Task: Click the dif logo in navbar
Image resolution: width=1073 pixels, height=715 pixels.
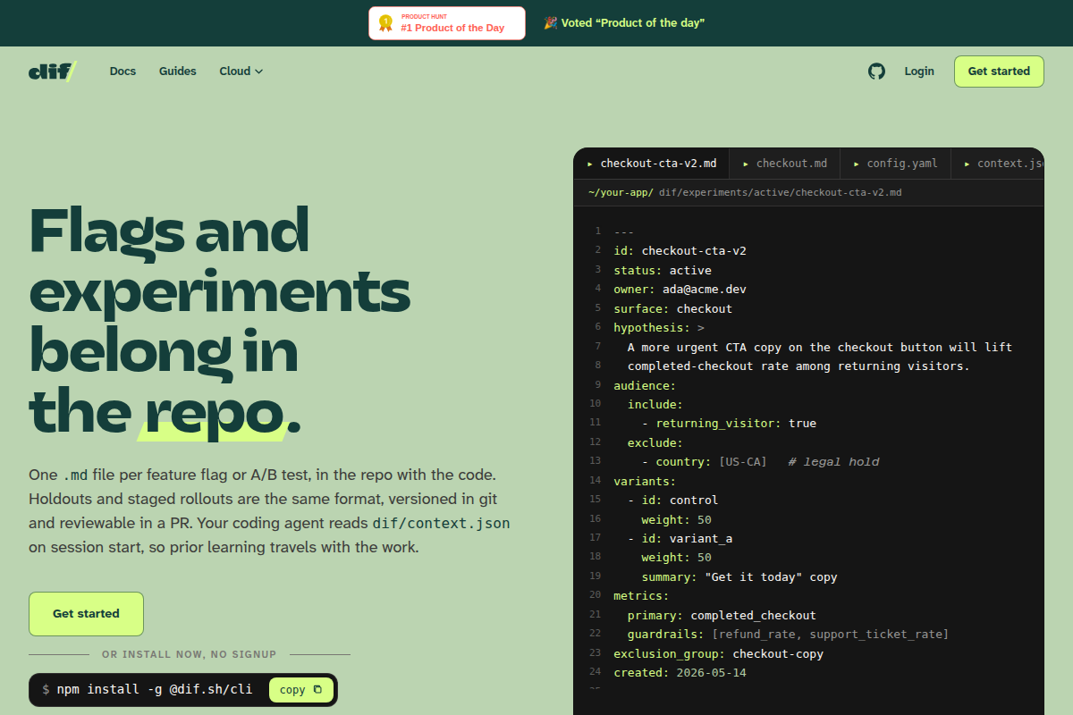Action: (53, 71)
